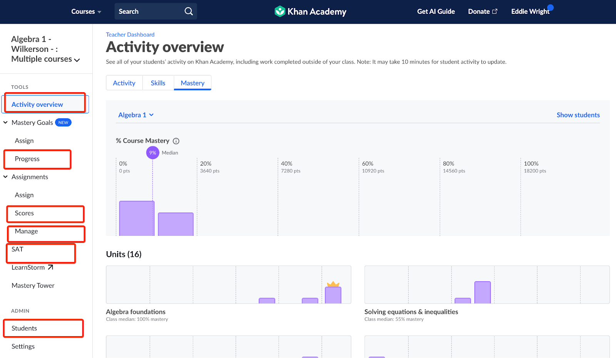Open the Algebra 1 course dropdown
This screenshot has width=616, height=358.
coord(136,115)
